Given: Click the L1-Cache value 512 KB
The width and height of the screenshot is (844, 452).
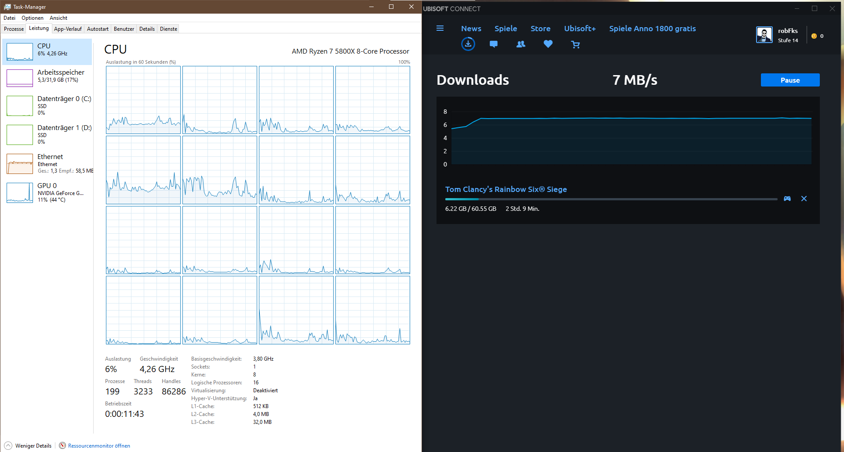Looking at the screenshot, I should [261, 406].
